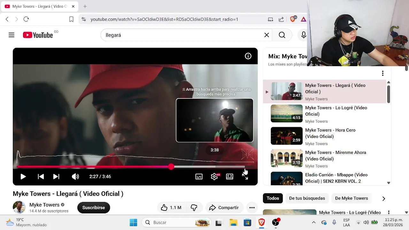Screen dimensions: 409x230
Task: Like the video with 1.1 M
Action: [171, 208]
